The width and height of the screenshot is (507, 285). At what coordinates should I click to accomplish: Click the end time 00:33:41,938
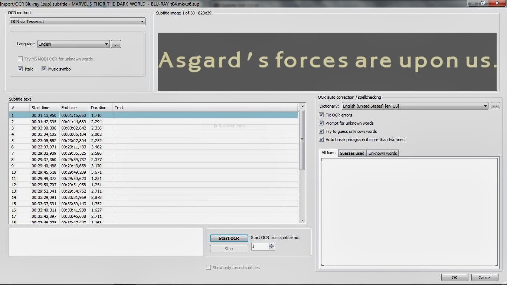[73, 210]
